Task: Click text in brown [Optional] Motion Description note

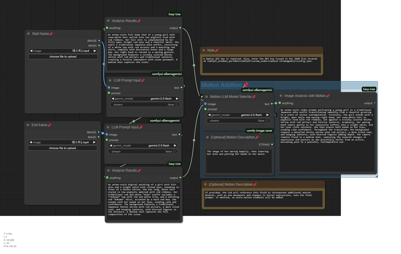Action: [x=263, y=198]
